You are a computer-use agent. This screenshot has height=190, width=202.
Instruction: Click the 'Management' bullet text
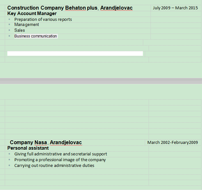(27, 25)
